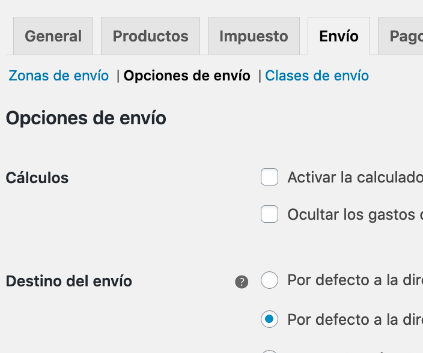Open the Zonas de envío link
Viewport: 423px width, 353px height.
coord(58,76)
